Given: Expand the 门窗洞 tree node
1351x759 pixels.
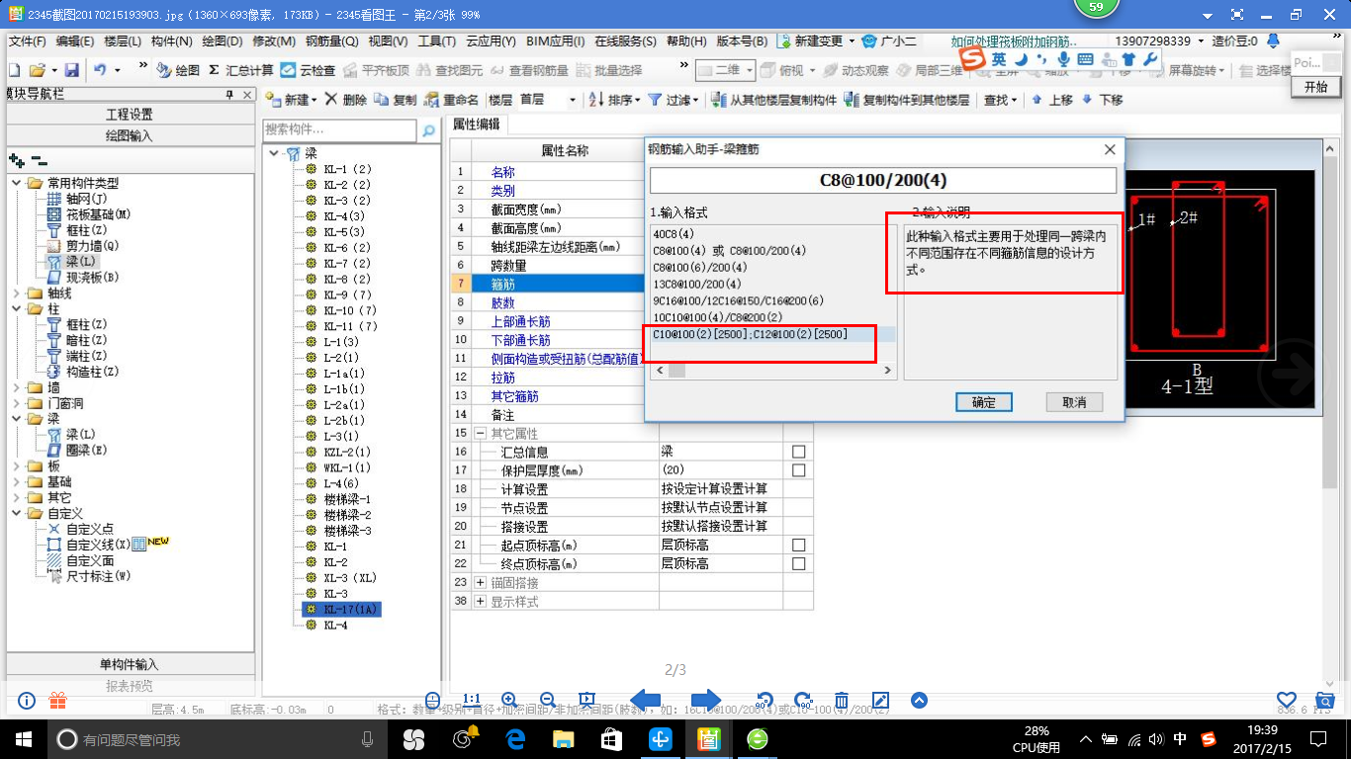Looking at the screenshot, I should pos(17,404).
